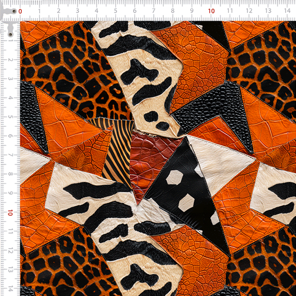Select the number 5 on the top ruler

(115, 11)
